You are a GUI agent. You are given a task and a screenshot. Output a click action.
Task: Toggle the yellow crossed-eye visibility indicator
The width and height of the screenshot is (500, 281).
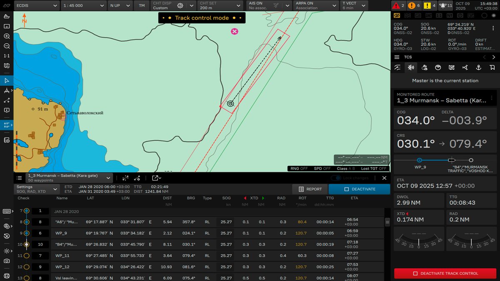(x=397, y=15)
